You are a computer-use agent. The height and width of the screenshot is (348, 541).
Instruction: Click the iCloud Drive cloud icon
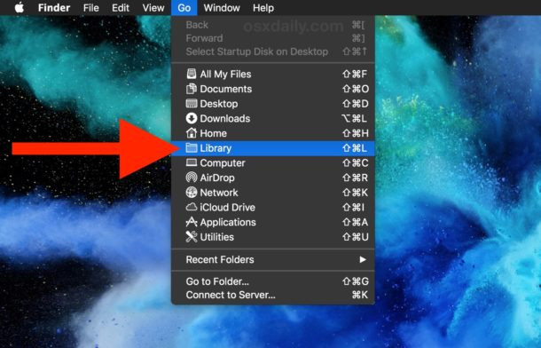[x=192, y=207]
